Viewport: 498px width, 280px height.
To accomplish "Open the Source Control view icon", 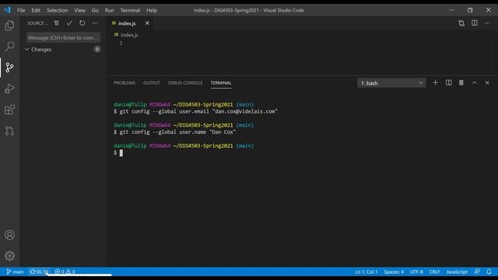I will coord(9,68).
